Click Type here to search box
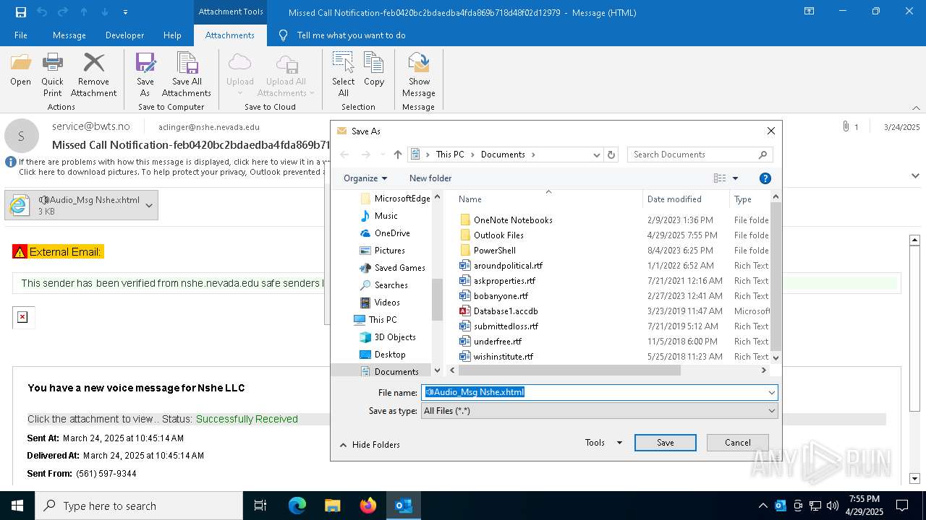Screen dimensions: 926x520 139,506
